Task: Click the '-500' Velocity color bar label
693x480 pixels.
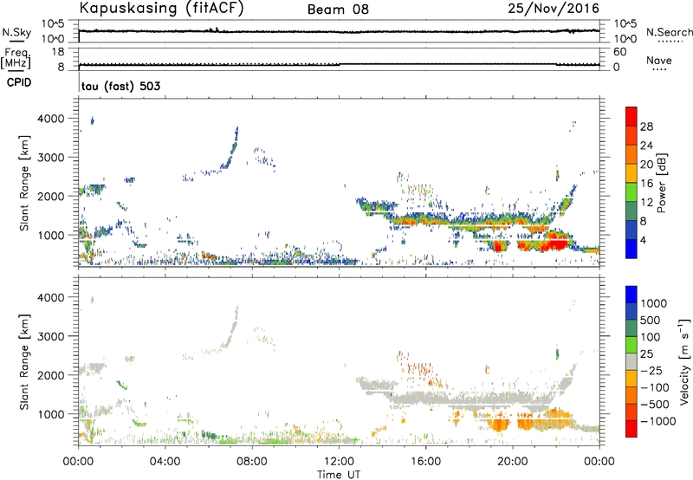Action: 655,404
